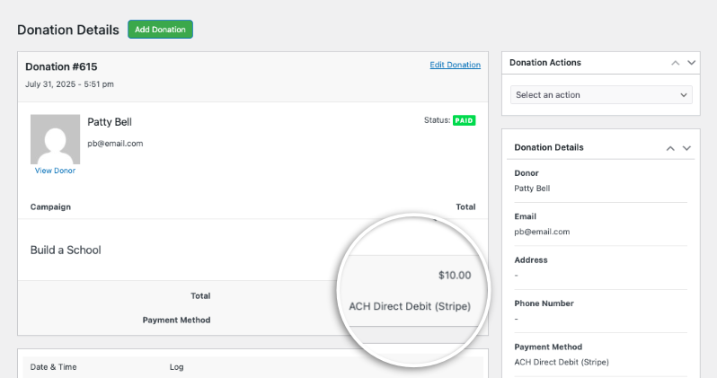
Task: Move Donation Actions panel up arrow
Action: 675,63
